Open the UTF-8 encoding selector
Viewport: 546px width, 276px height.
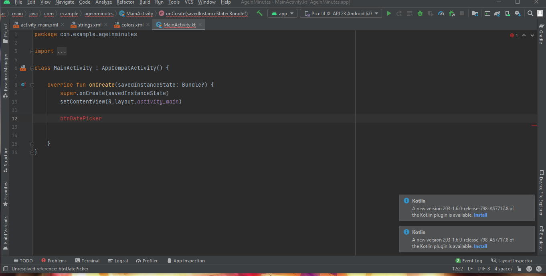(x=483, y=269)
